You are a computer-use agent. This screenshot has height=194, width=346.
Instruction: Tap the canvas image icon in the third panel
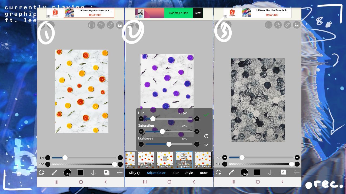297,25
